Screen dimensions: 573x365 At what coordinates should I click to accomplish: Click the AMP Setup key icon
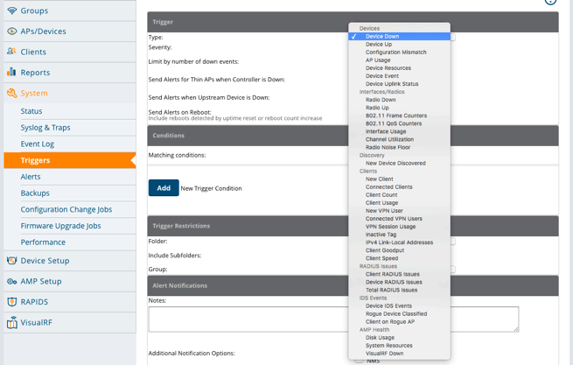11,281
